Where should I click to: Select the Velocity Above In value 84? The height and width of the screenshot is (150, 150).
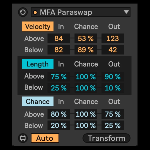coord(59,38)
